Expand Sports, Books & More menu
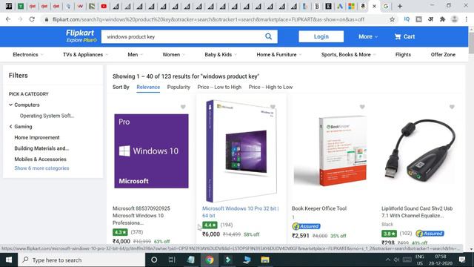The height and width of the screenshot is (267, 474). [x=349, y=55]
